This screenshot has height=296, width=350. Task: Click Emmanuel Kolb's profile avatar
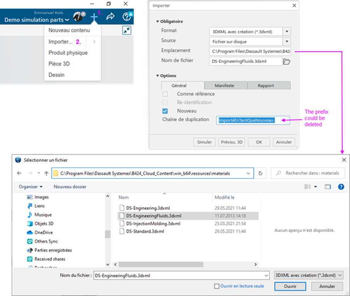click(x=78, y=16)
